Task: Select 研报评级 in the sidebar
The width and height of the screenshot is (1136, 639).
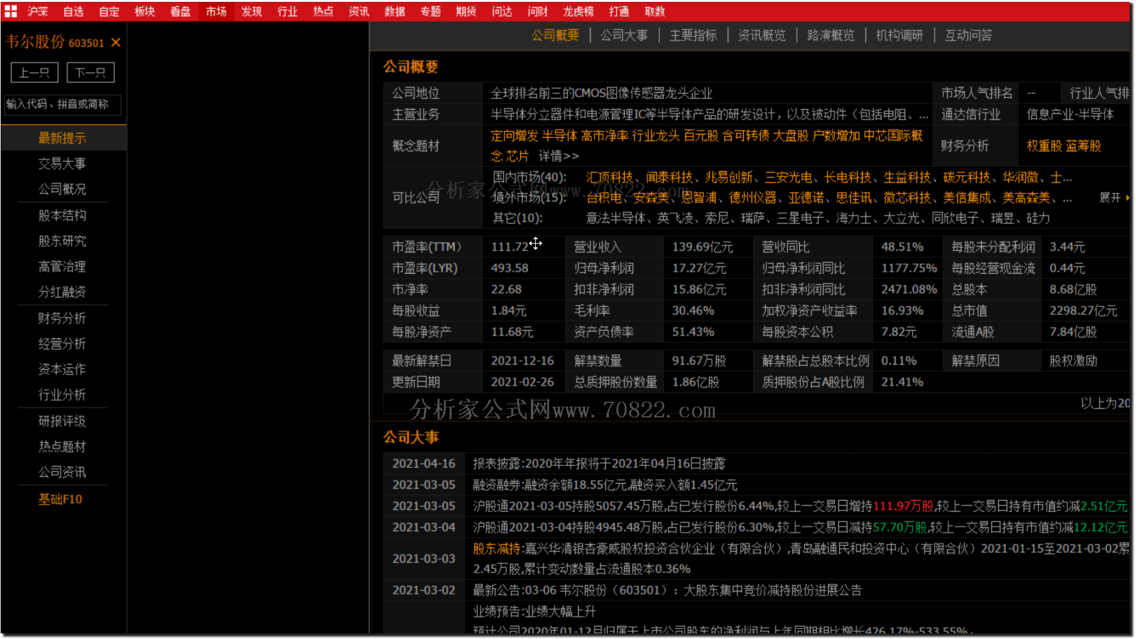Action: point(62,421)
